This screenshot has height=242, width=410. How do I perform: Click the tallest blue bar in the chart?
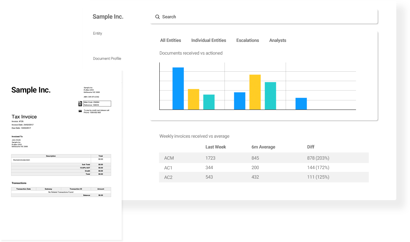(x=178, y=88)
